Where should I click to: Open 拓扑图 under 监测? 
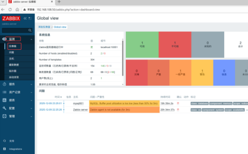[13, 71]
